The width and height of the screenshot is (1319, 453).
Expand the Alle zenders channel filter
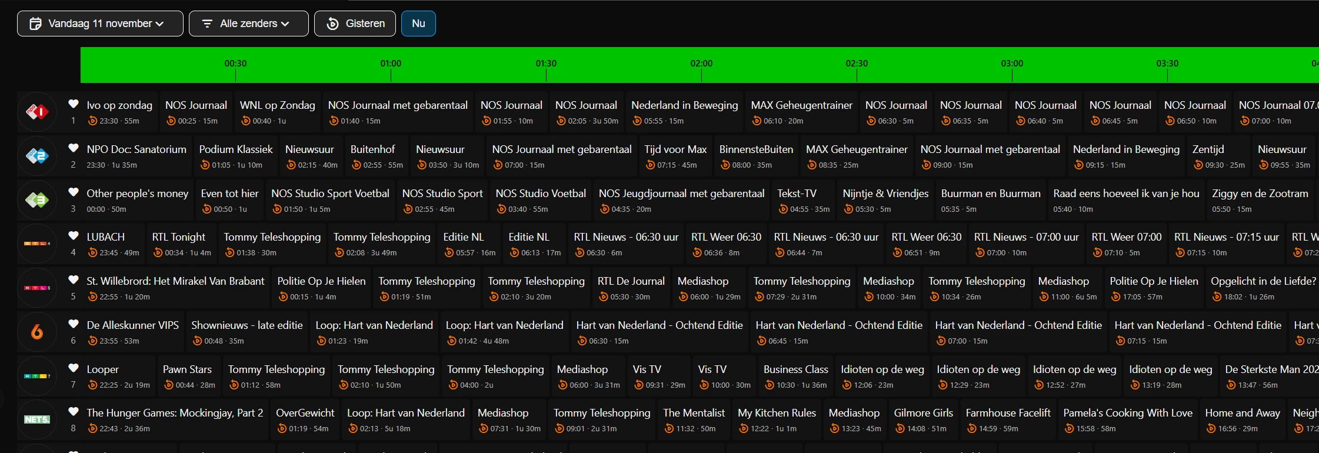(249, 24)
